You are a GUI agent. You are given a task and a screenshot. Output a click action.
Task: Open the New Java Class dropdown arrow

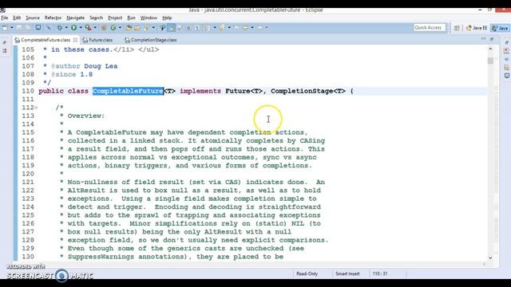coord(120,28)
